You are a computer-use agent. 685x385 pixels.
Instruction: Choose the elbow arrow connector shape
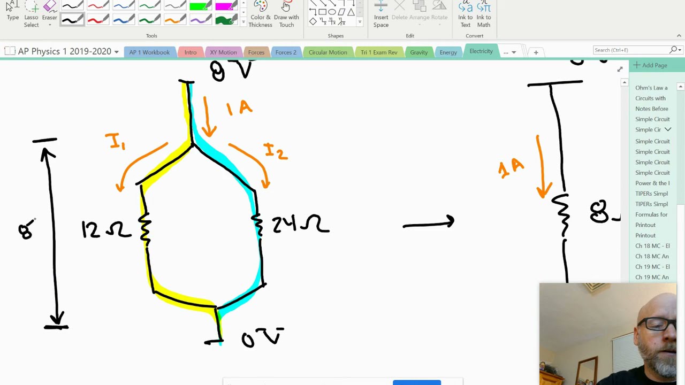[313, 12]
